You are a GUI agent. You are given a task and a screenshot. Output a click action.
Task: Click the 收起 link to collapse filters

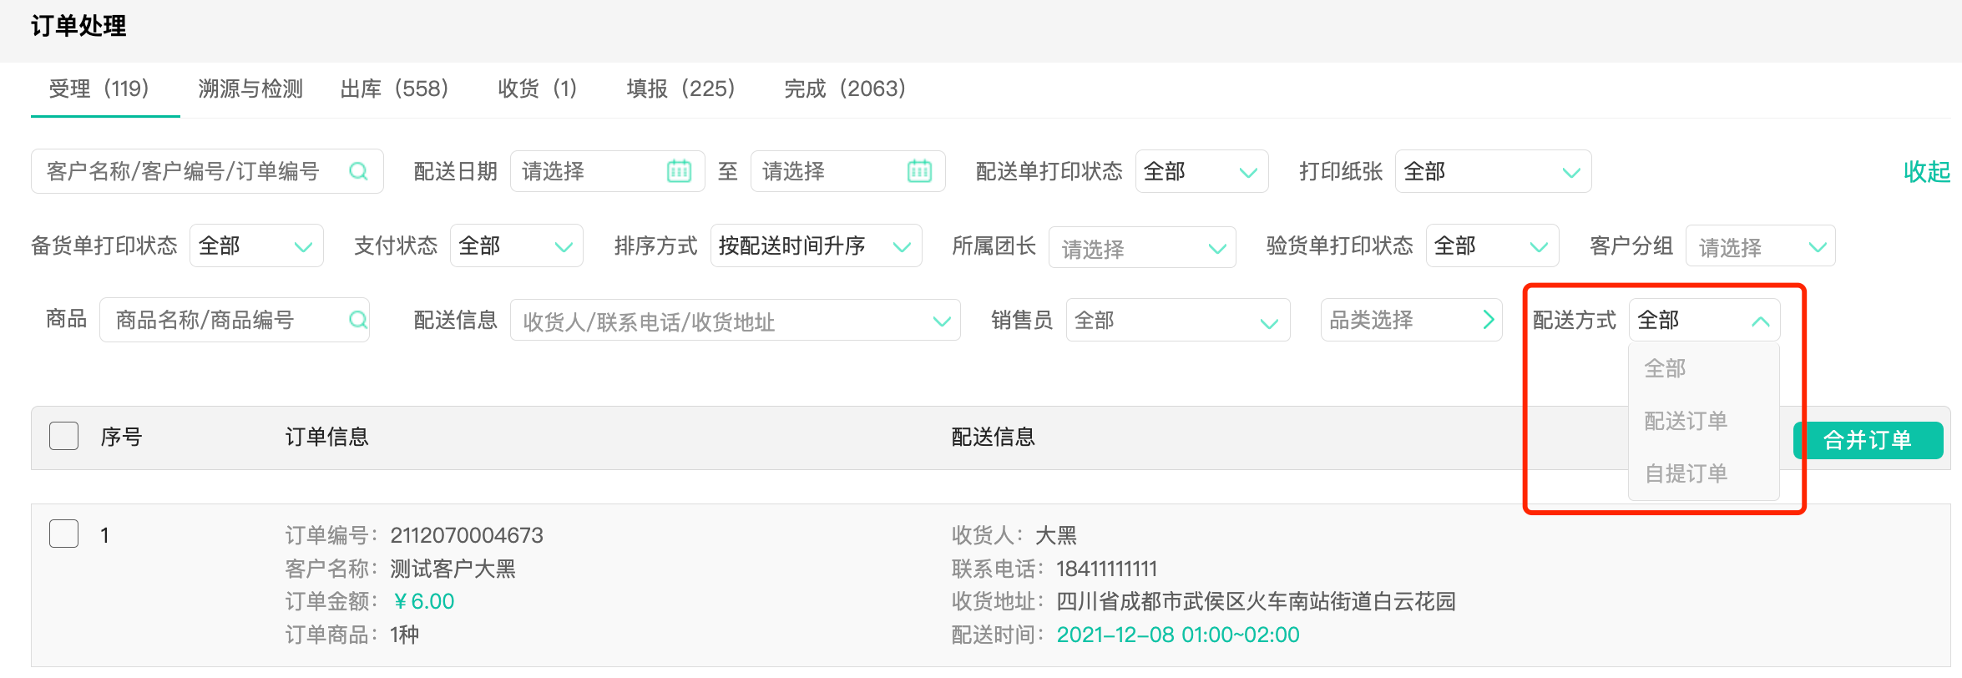(1926, 172)
